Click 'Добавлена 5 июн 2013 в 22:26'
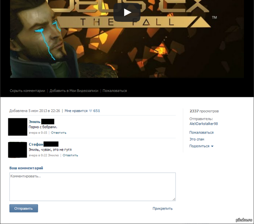This screenshot has height=224, width=254. click(x=35, y=111)
